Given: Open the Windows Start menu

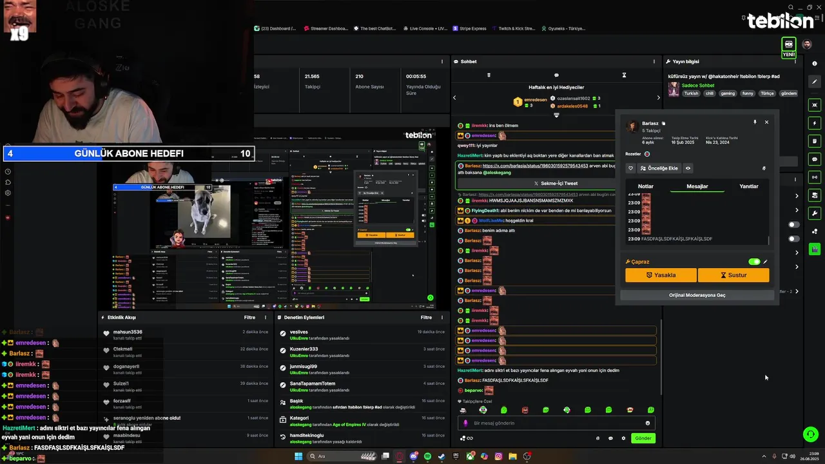Looking at the screenshot, I should tap(298, 456).
